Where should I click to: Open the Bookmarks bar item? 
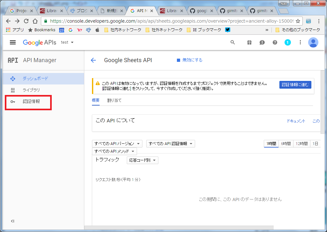pyautogui.click(x=42, y=30)
